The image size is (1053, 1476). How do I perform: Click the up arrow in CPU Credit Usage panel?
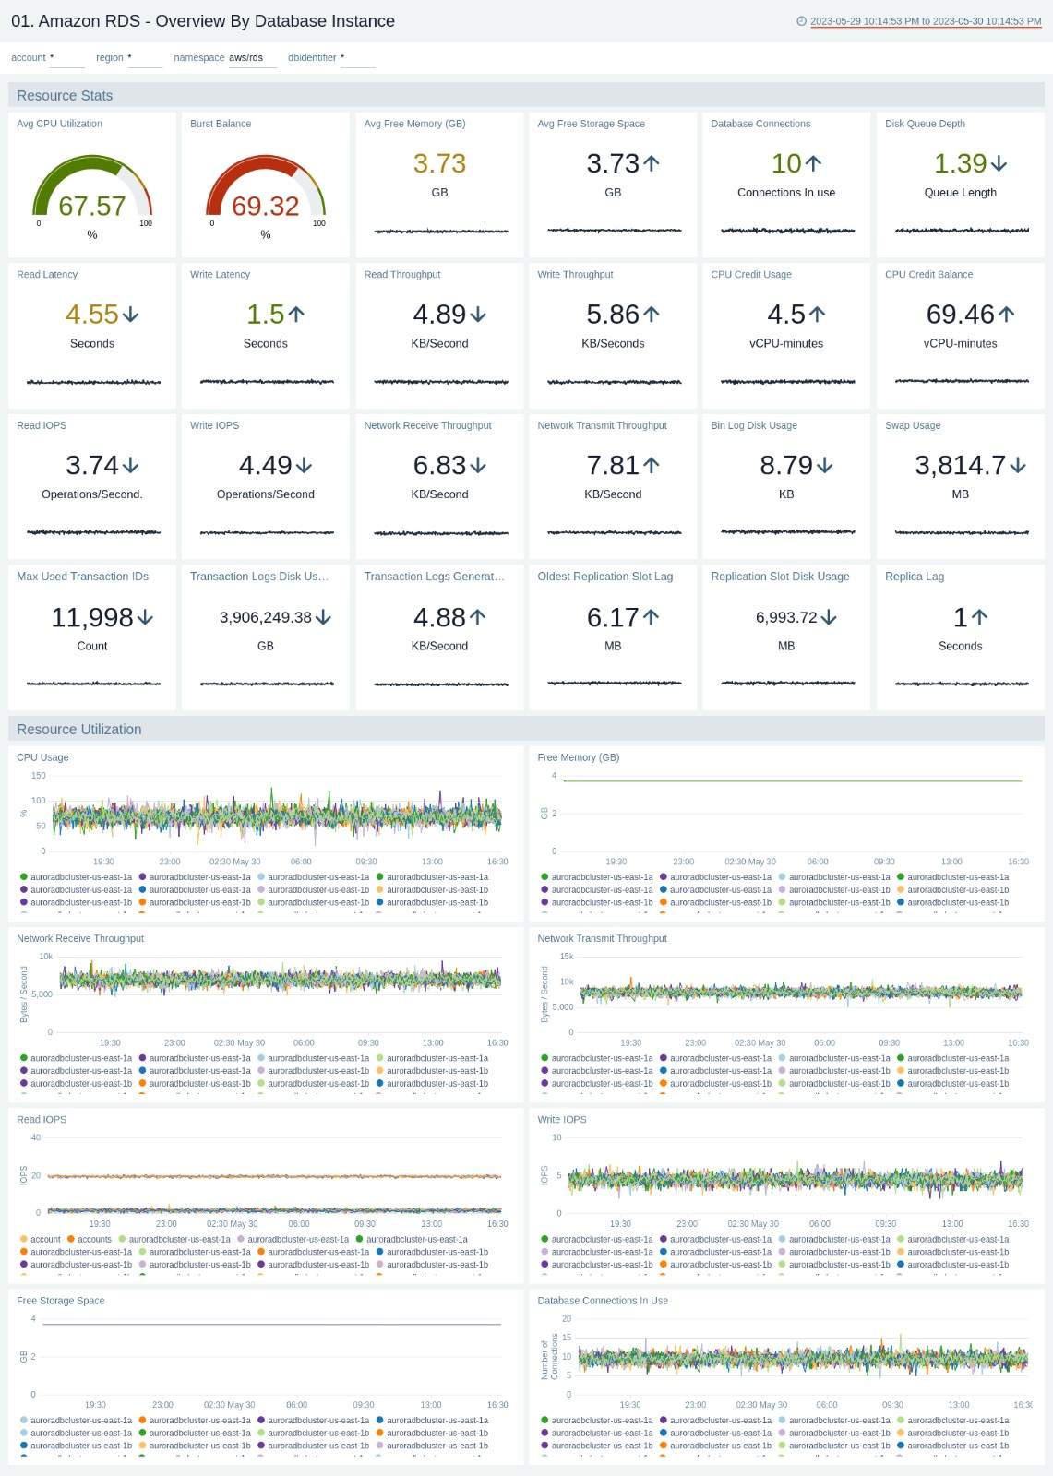[x=817, y=315]
